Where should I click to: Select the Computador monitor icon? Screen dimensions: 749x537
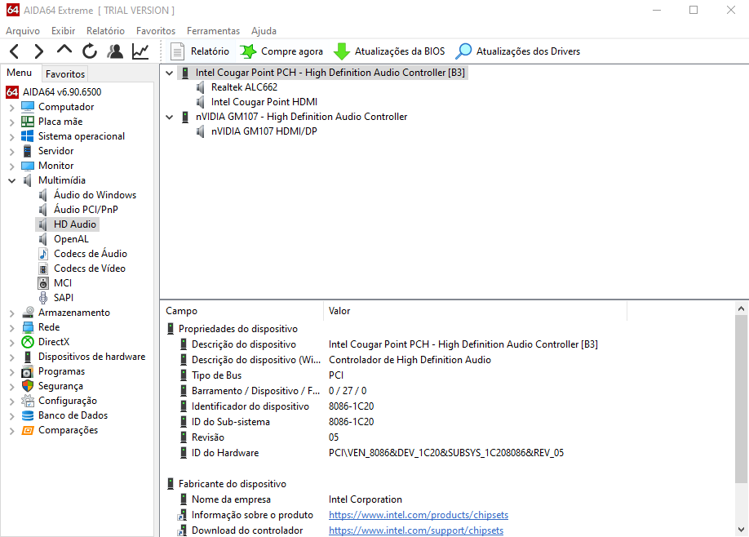tap(28, 107)
